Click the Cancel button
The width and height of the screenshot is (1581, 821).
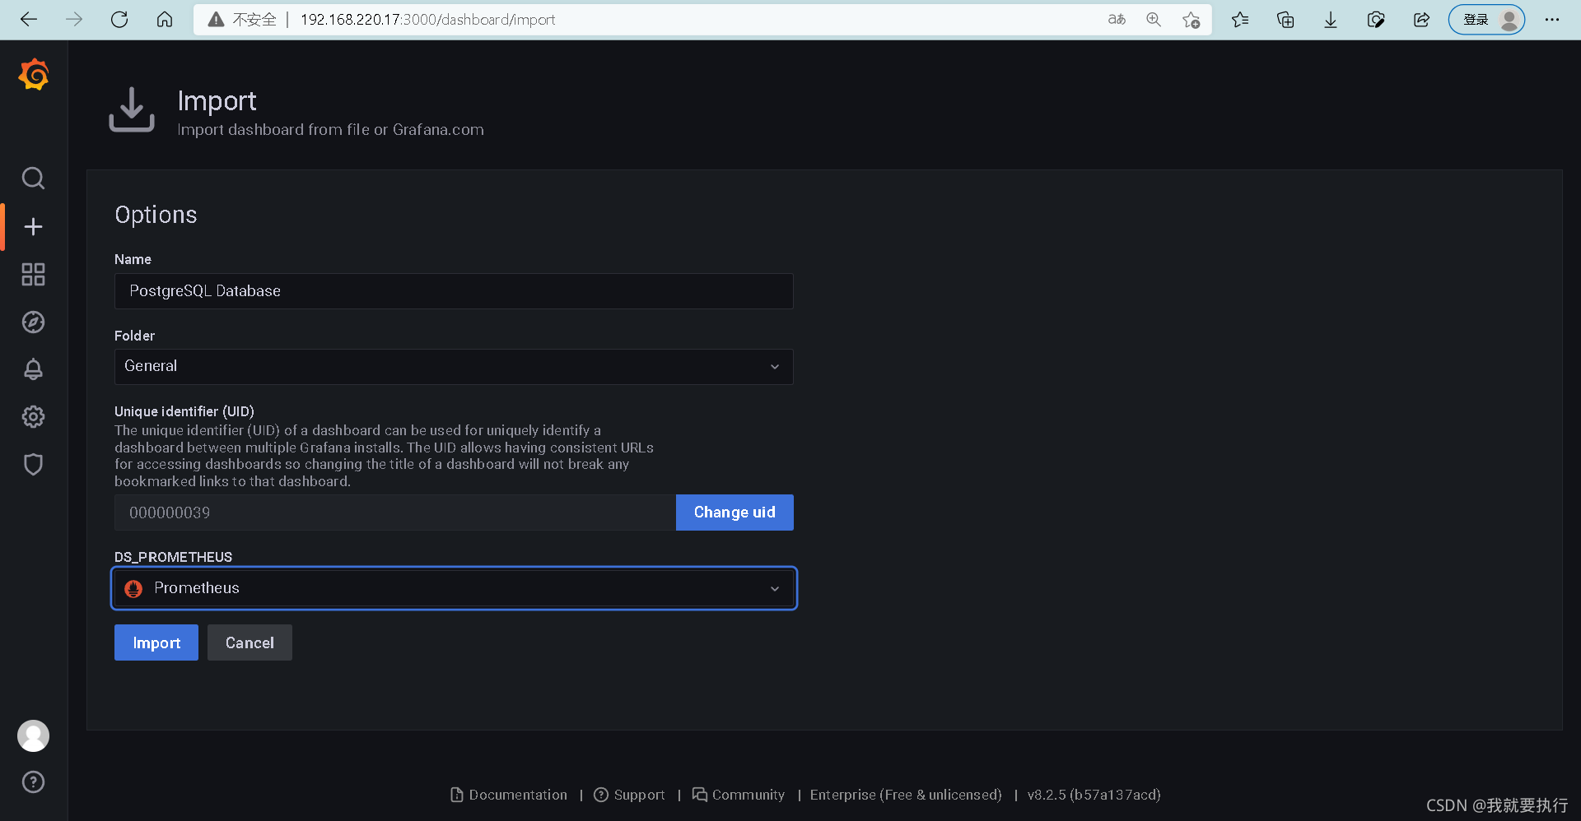[x=250, y=642]
